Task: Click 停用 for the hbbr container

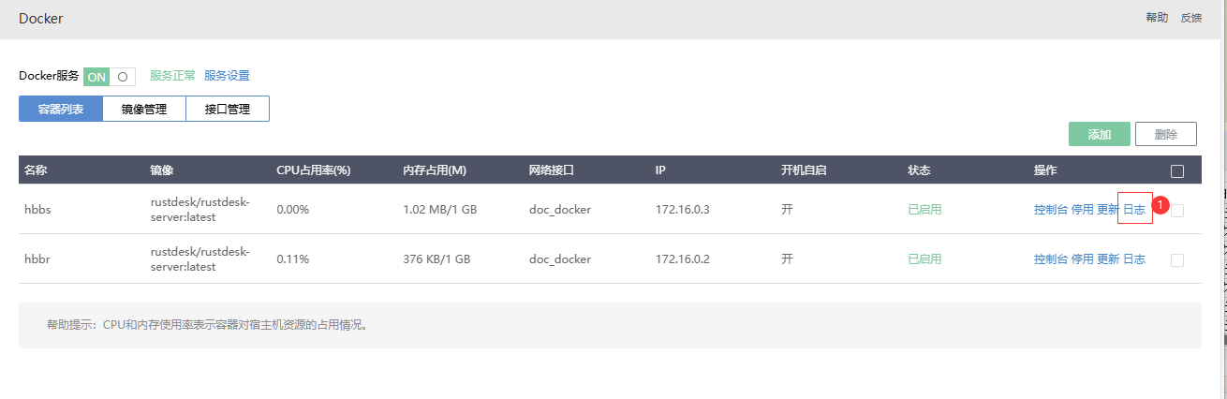Action: coord(1082,259)
